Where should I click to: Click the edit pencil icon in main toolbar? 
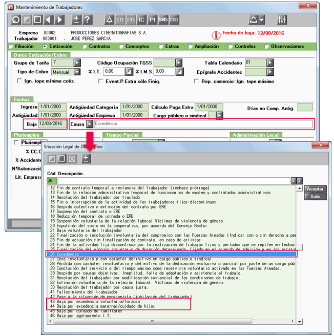pos(27,19)
